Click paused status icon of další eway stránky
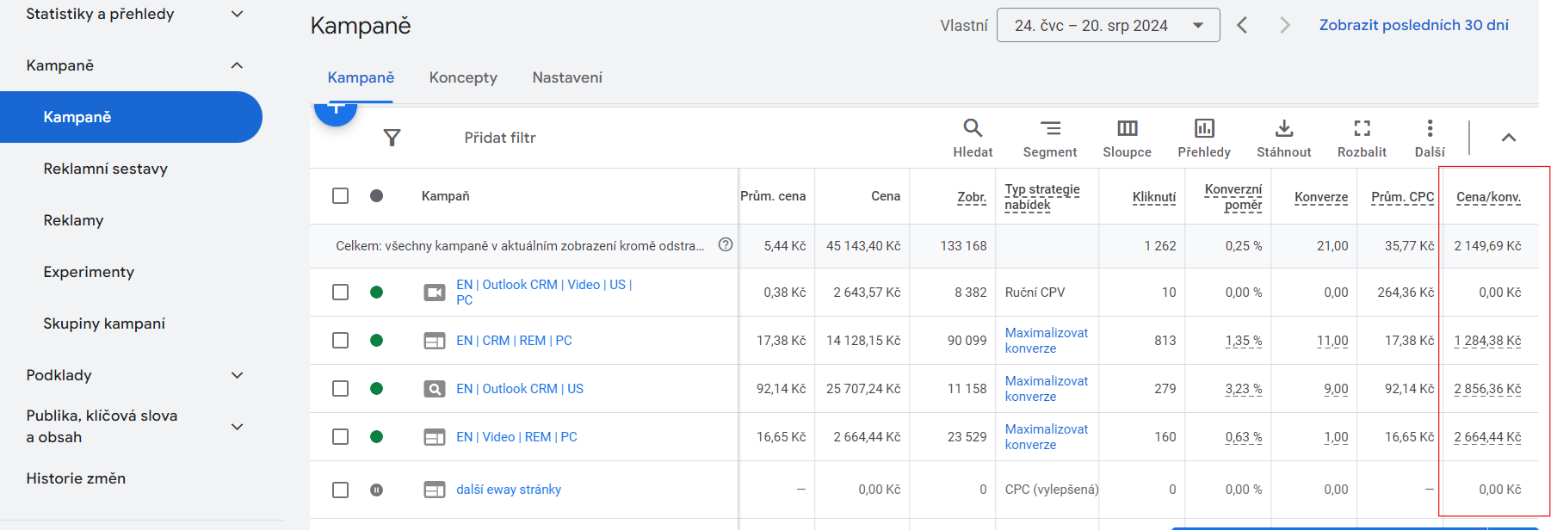Screen dimensions: 1551x530 [376, 490]
